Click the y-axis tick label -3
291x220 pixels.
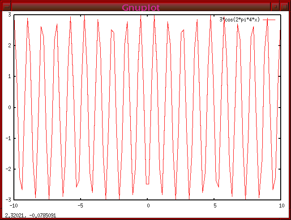tap(8, 199)
